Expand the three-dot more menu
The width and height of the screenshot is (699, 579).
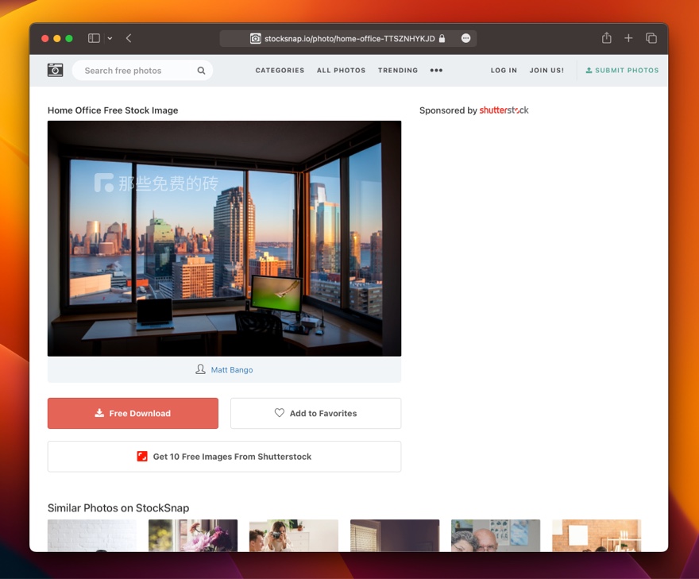click(x=436, y=71)
